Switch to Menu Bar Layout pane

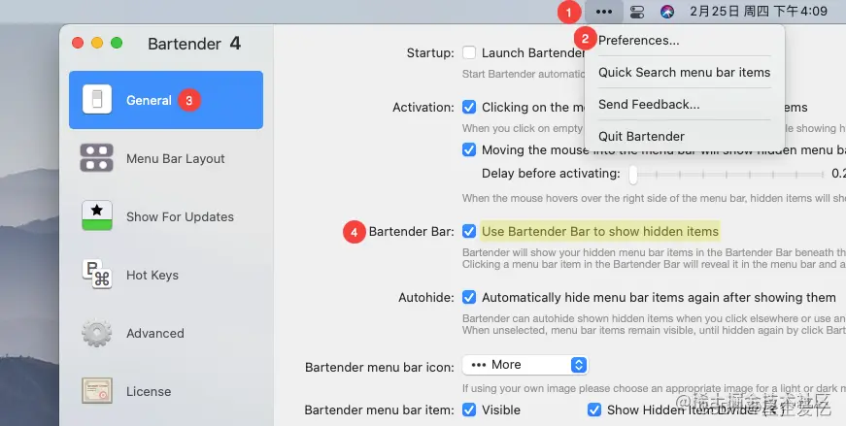tap(166, 158)
